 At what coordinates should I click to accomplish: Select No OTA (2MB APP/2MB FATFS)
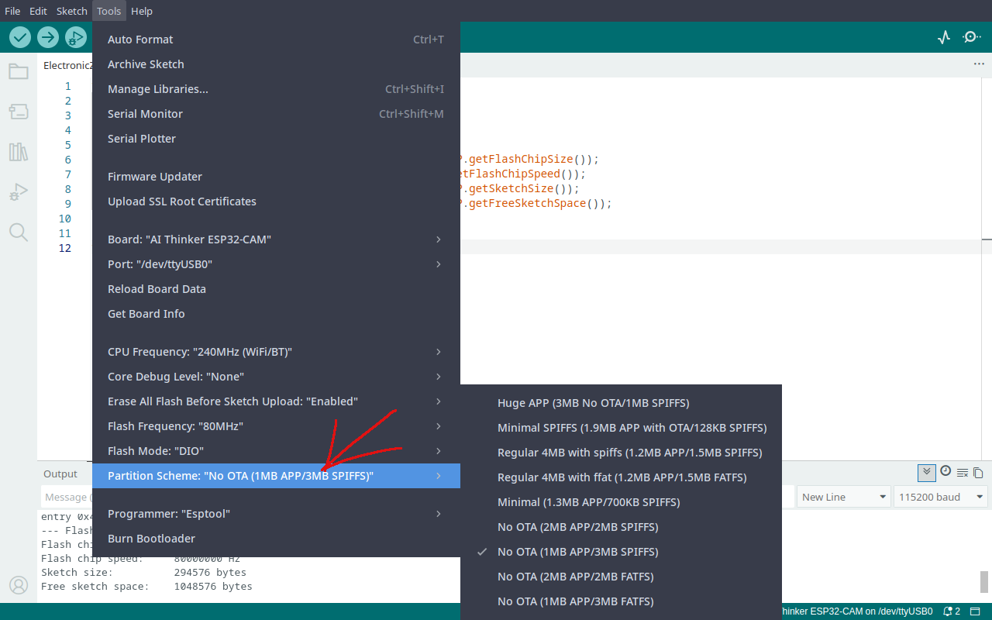coord(621,577)
